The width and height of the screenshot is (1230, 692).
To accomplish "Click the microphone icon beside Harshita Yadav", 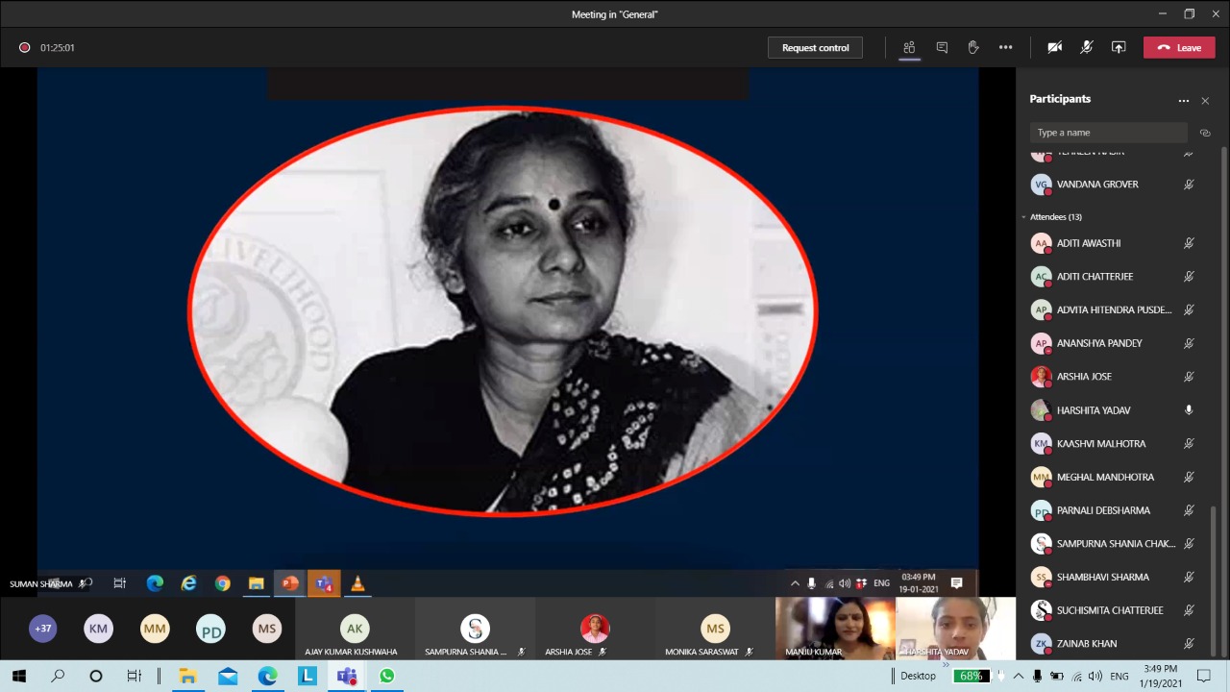I will pyautogui.click(x=1189, y=410).
